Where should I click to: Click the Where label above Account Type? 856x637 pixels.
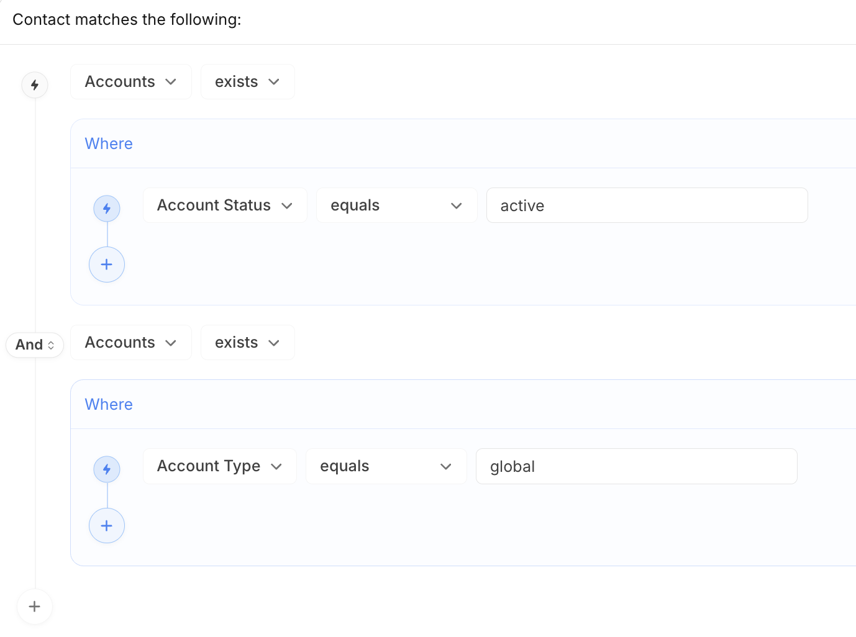tap(109, 404)
